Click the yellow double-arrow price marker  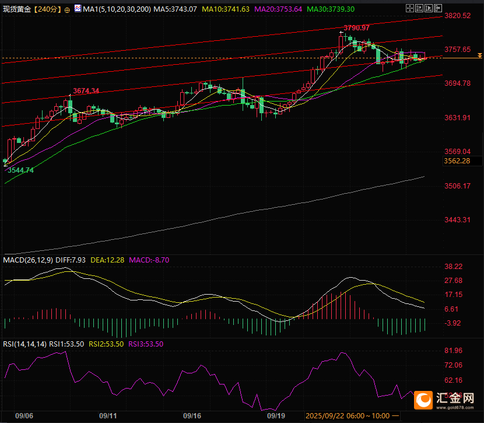click(479, 55)
